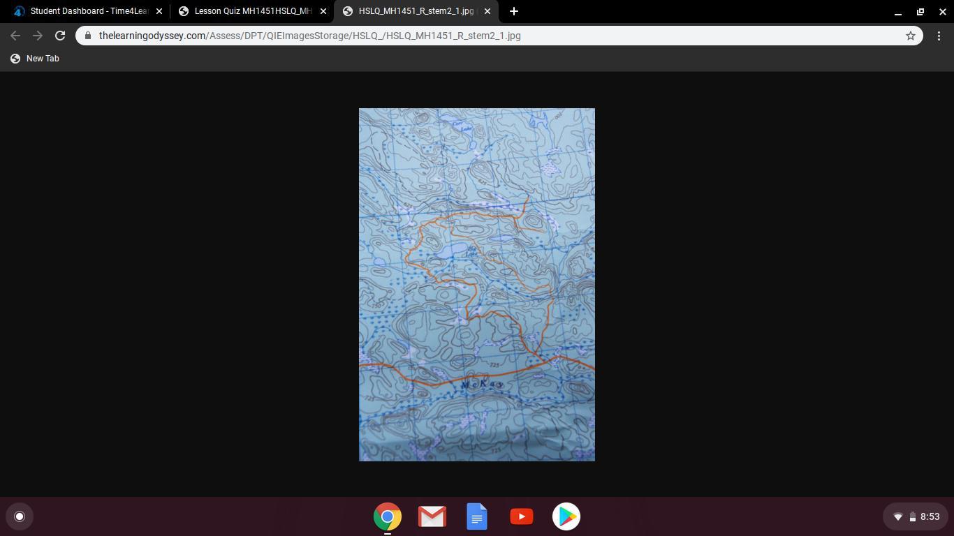Open YouTube from the shelf
Viewport: 954px width, 536px height.
[522, 516]
